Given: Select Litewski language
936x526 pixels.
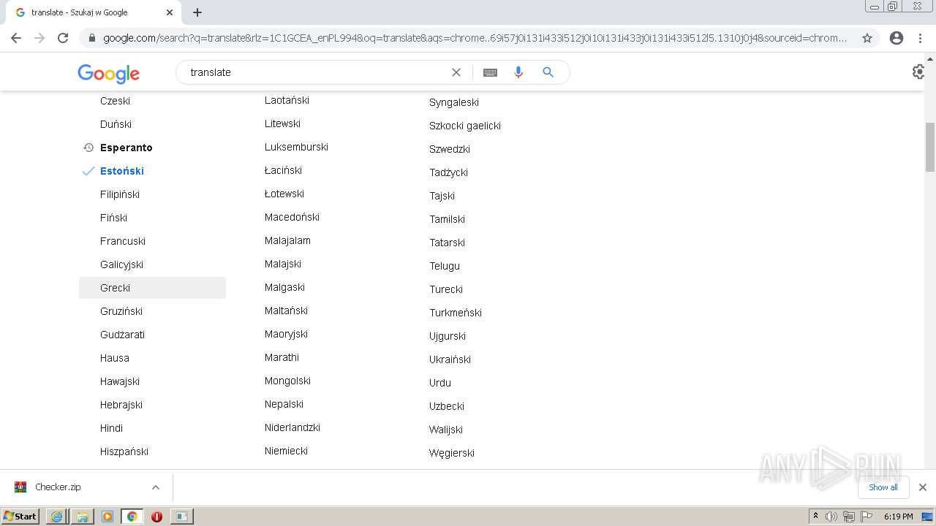Looking at the screenshot, I should 282,123.
